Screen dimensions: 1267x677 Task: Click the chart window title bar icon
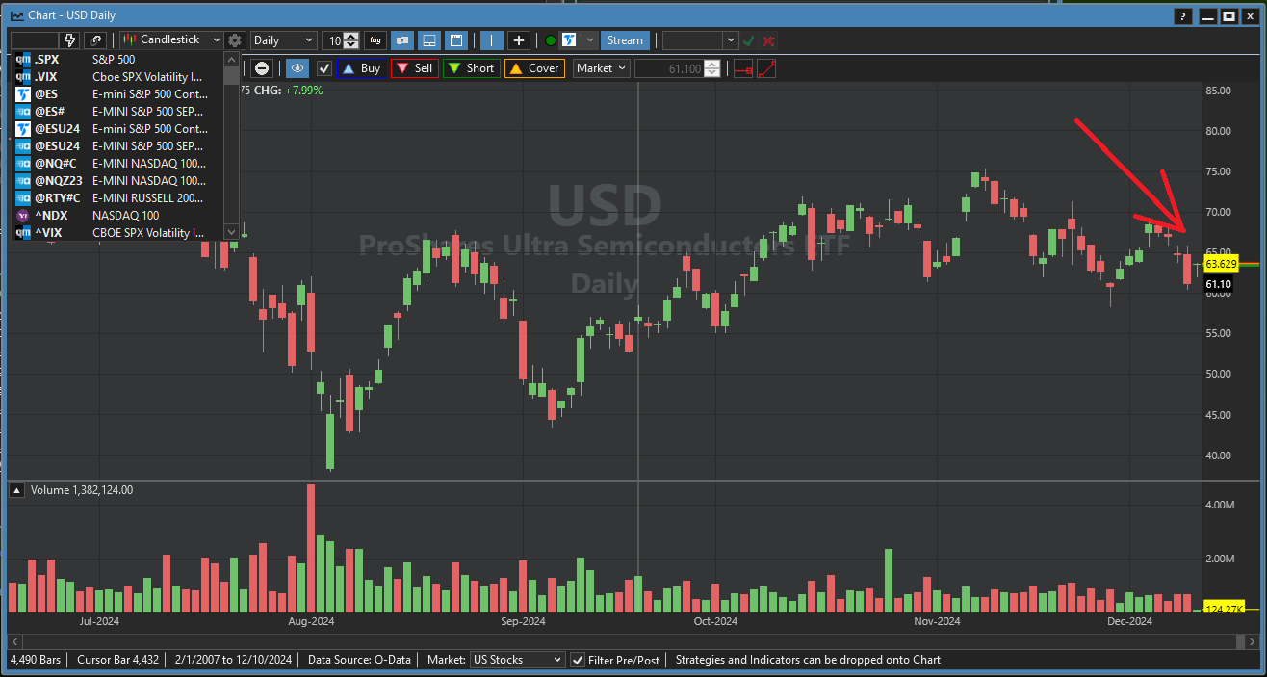tap(16, 16)
